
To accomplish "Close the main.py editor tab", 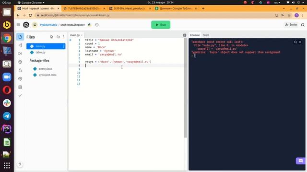I will [82, 35].
